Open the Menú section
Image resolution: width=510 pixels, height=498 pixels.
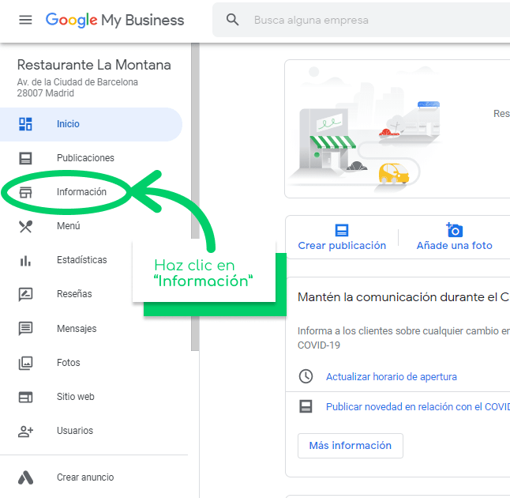point(69,226)
